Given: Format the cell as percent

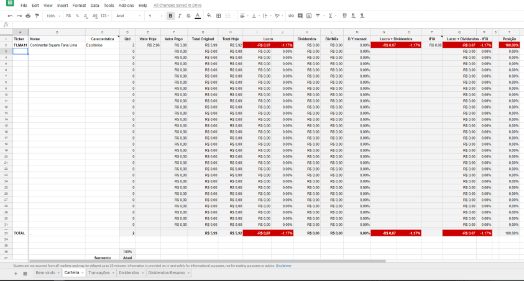Looking at the screenshot, I should click(77, 16).
